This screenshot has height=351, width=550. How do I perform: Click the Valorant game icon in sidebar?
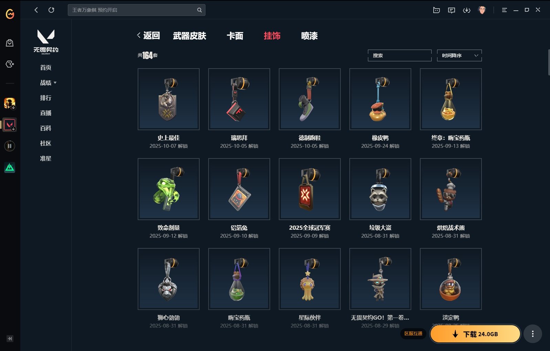click(10, 125)
